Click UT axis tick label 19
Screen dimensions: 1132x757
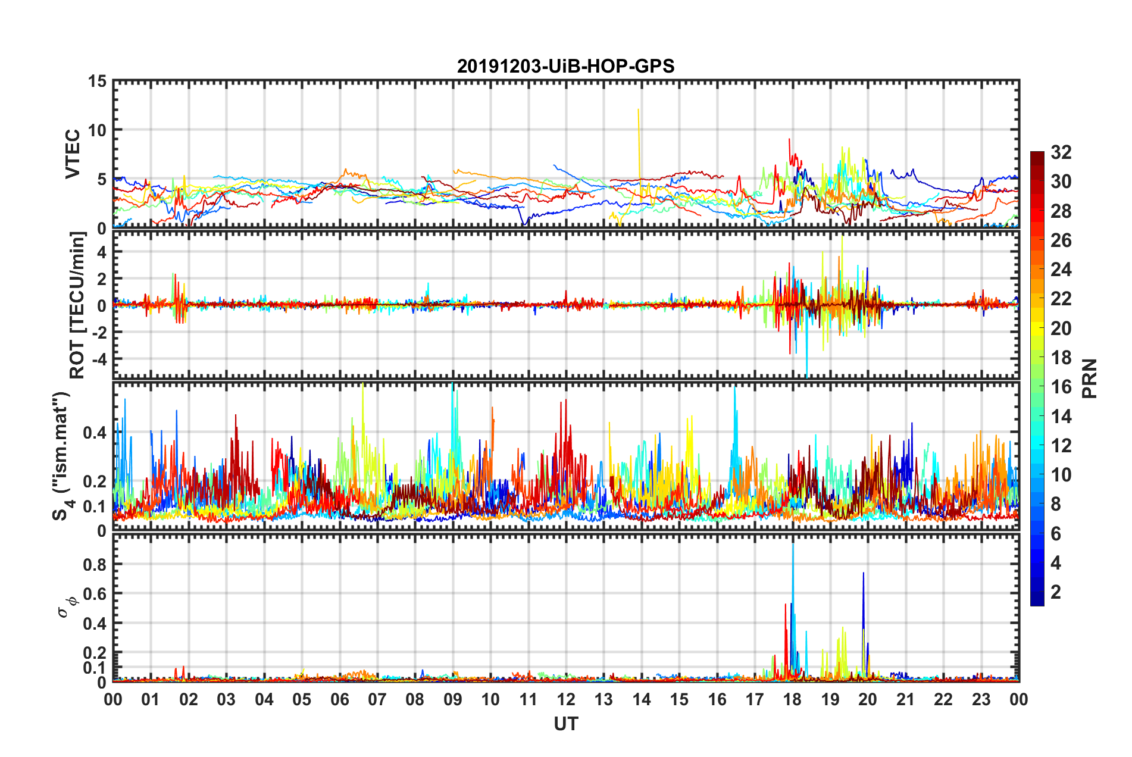pyautogui.click(x=830, y=699)
